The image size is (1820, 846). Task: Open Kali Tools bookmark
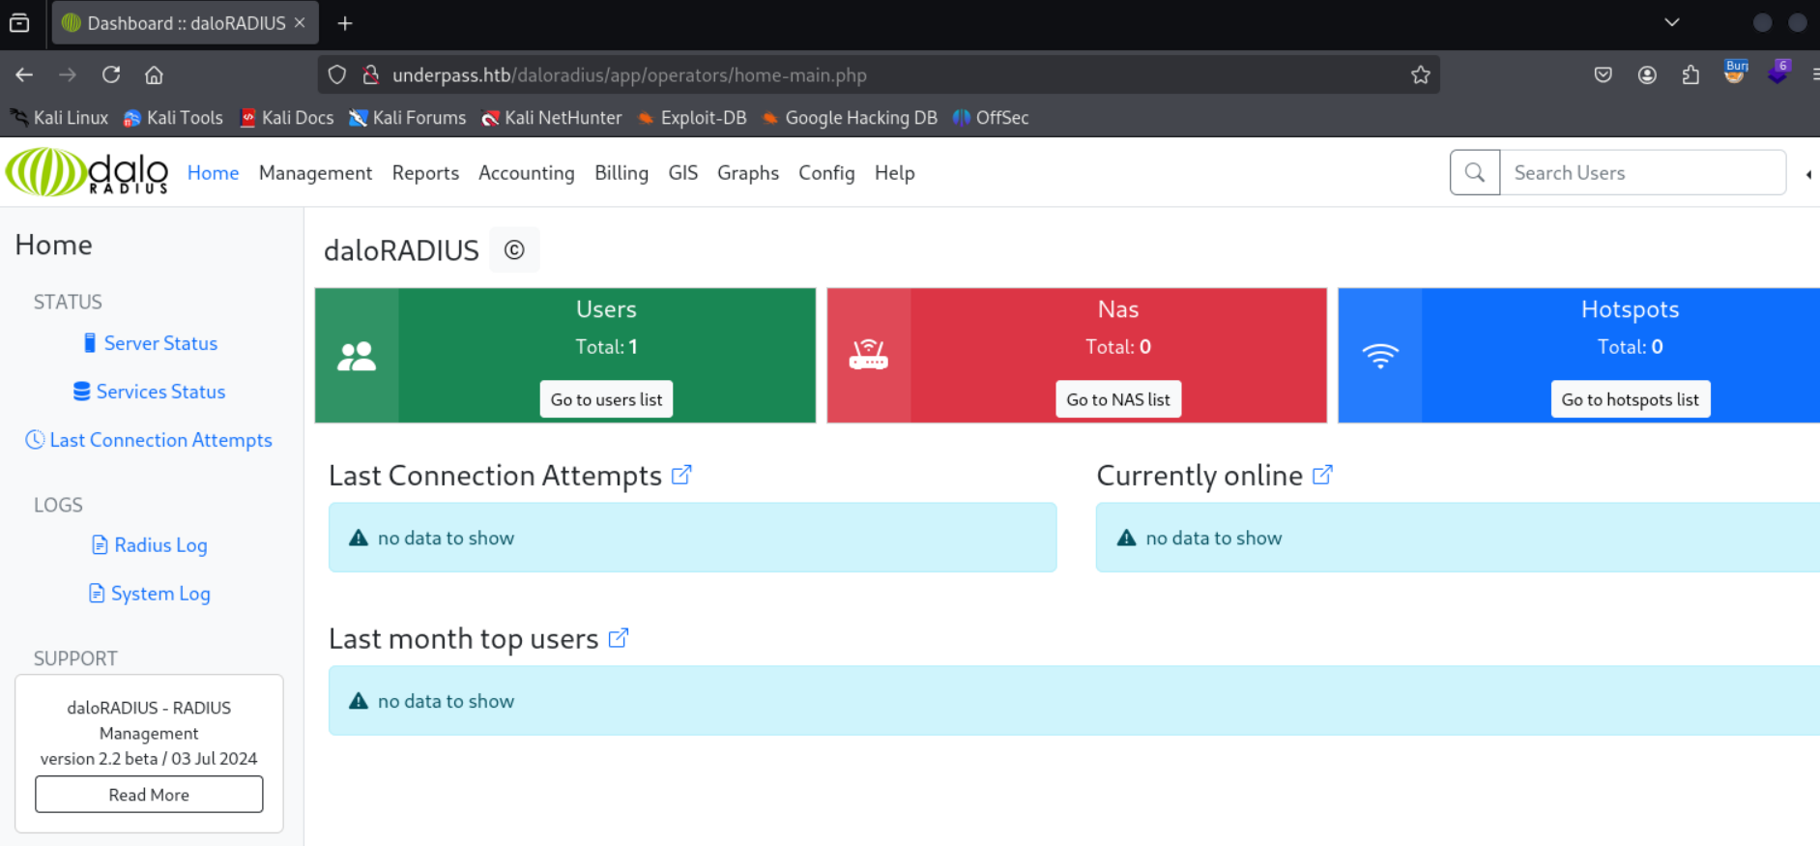pos(173,117)
